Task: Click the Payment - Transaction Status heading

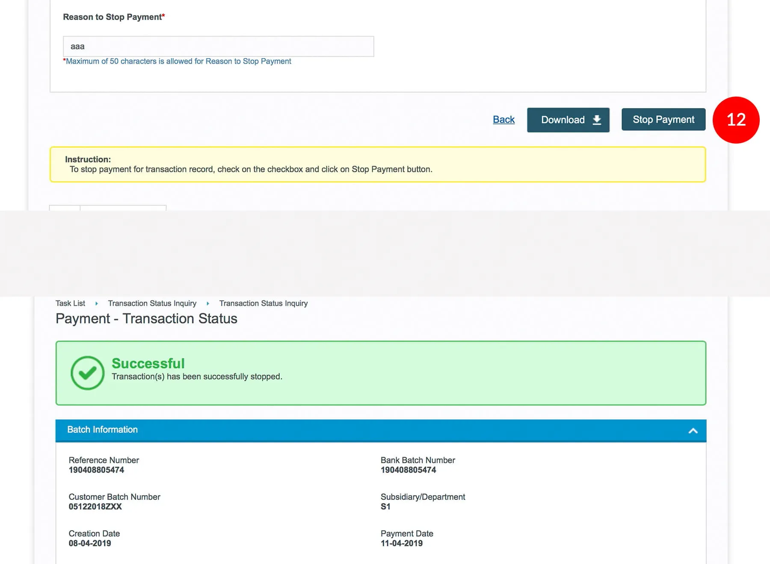Action: click(x=146, y=319)
